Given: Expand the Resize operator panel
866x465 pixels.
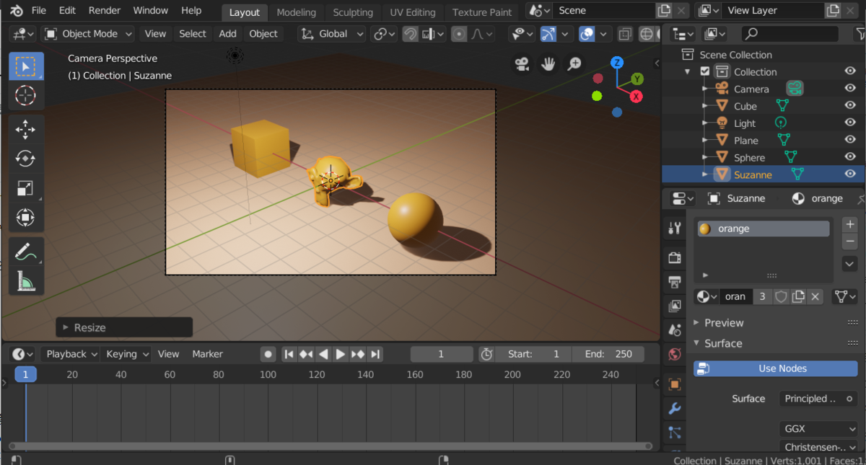Looking at the screenshot, I should click(124, 327).
